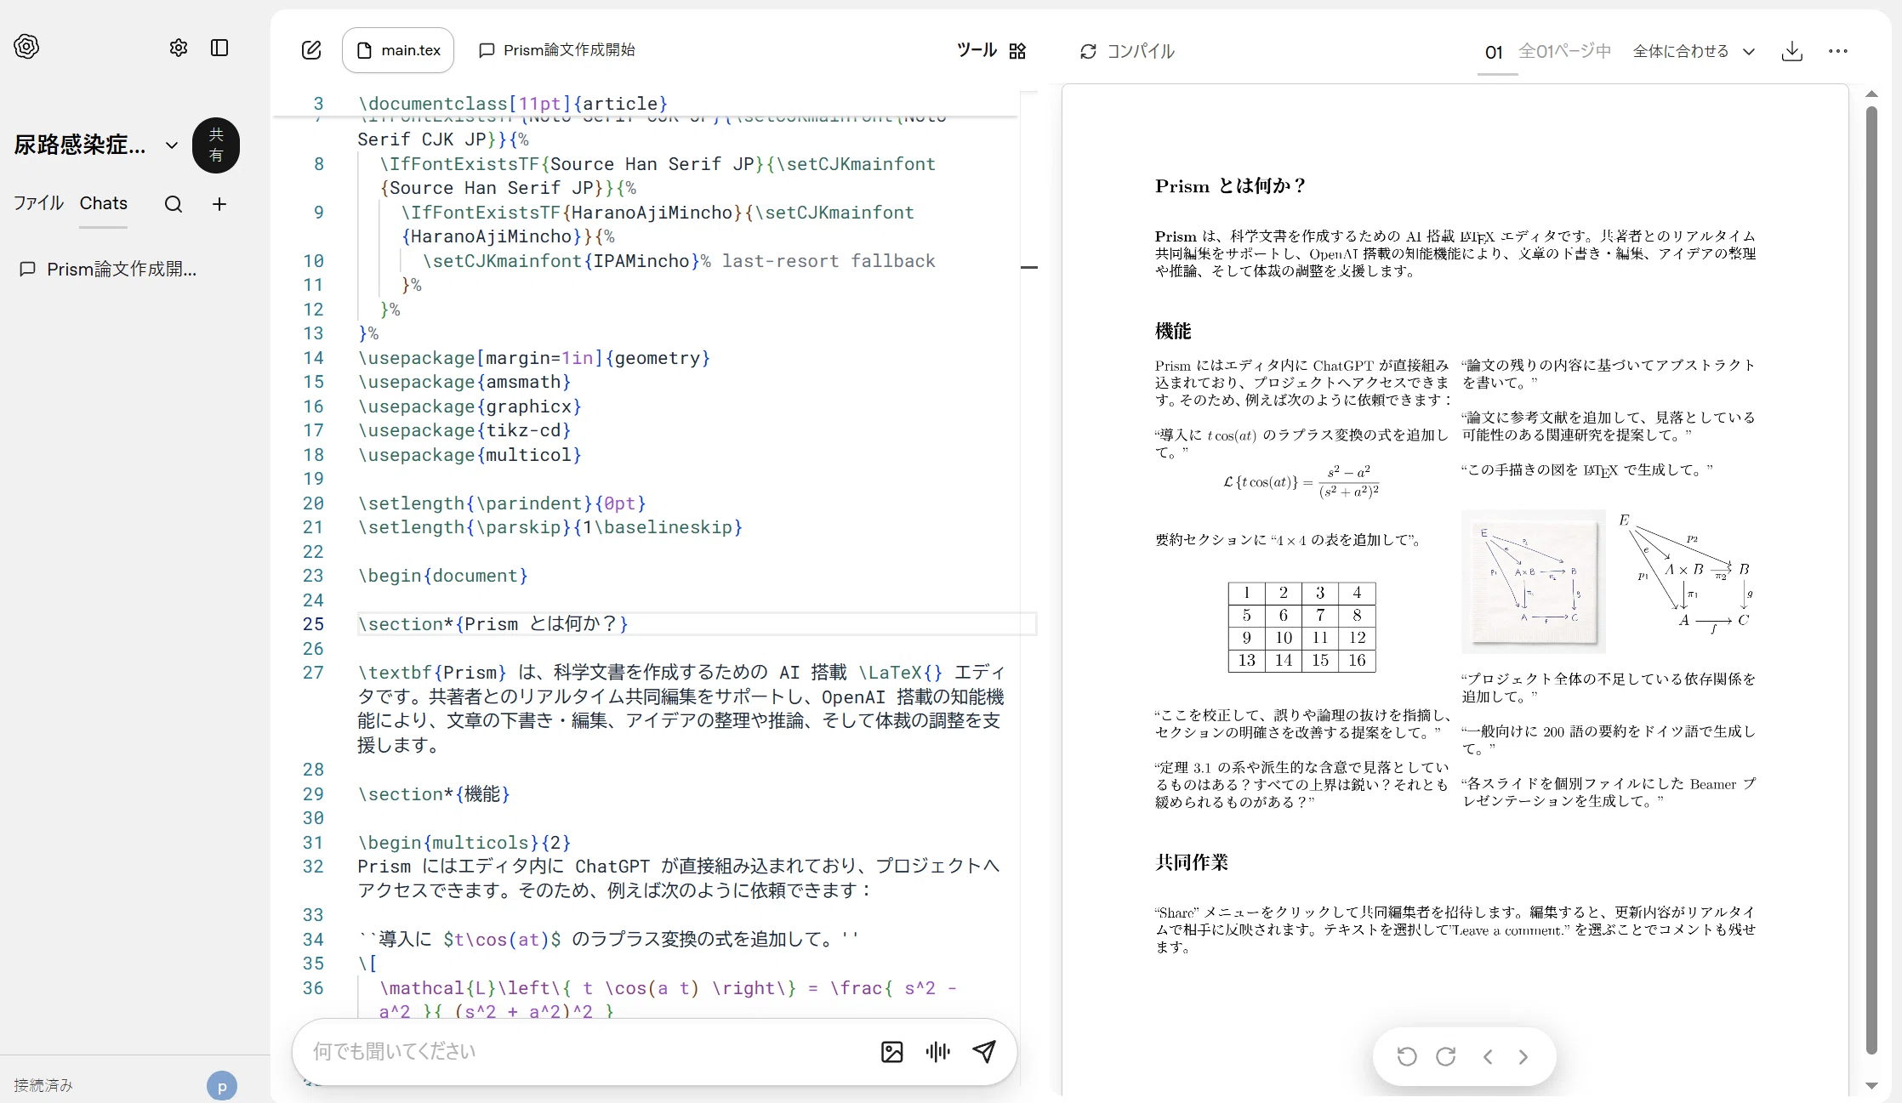The height and width of the screenshot is (1103, 1902).
Task: Open the Prism論文作成開始 chat tab
Action: (557, 50)
